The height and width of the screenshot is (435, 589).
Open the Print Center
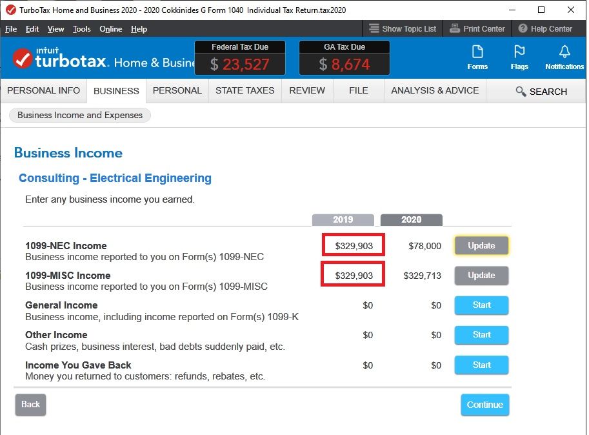coord(477,28)
